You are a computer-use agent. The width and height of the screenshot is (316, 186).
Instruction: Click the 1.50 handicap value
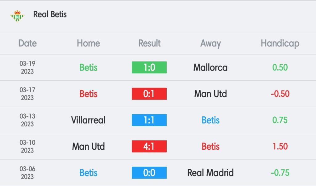[x=280, y=146]
